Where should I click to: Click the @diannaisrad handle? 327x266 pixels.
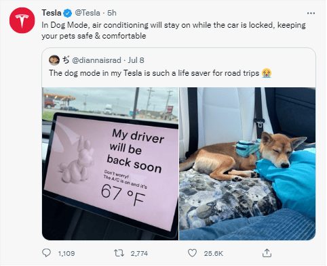click(x=96, y=60)
